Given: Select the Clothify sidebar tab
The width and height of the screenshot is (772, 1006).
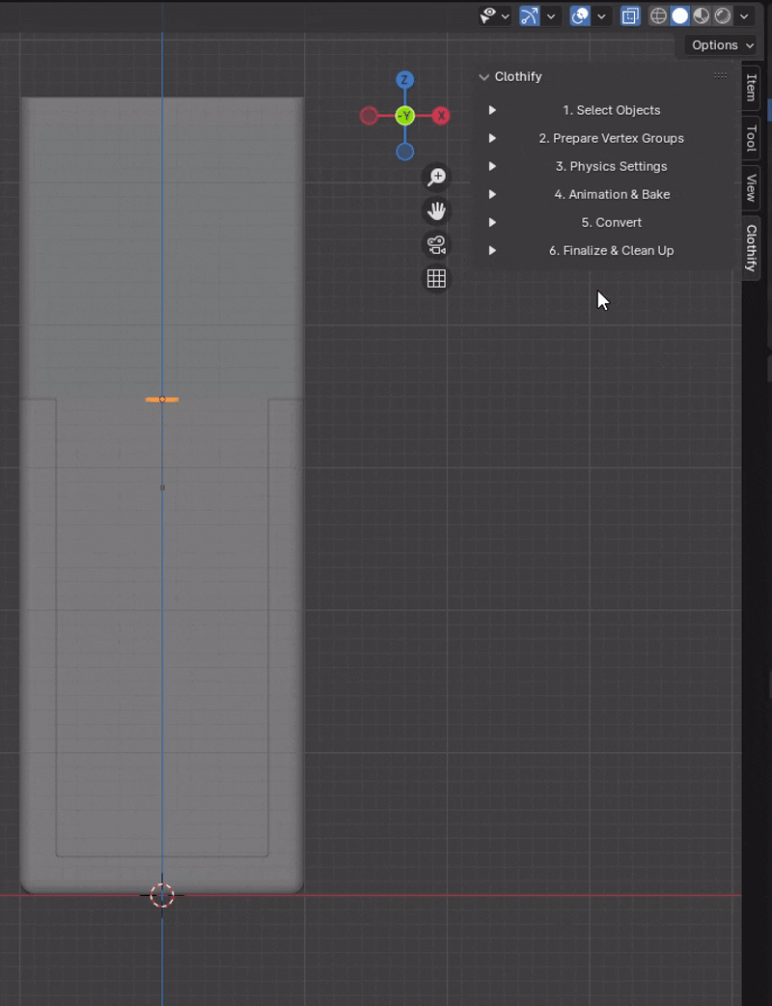Looking at the screenshot, I should [x=751, y=248].
